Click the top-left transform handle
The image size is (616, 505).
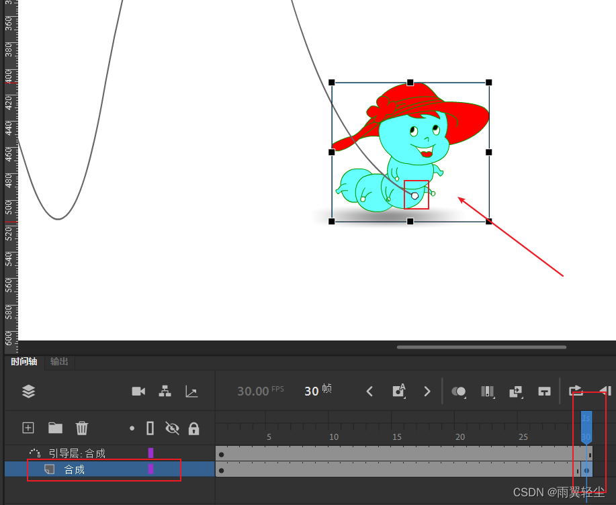(332, 83)
